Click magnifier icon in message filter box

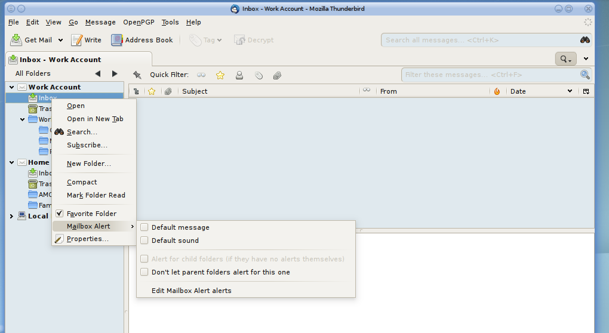pyautogui.click(x=585, y=75)
